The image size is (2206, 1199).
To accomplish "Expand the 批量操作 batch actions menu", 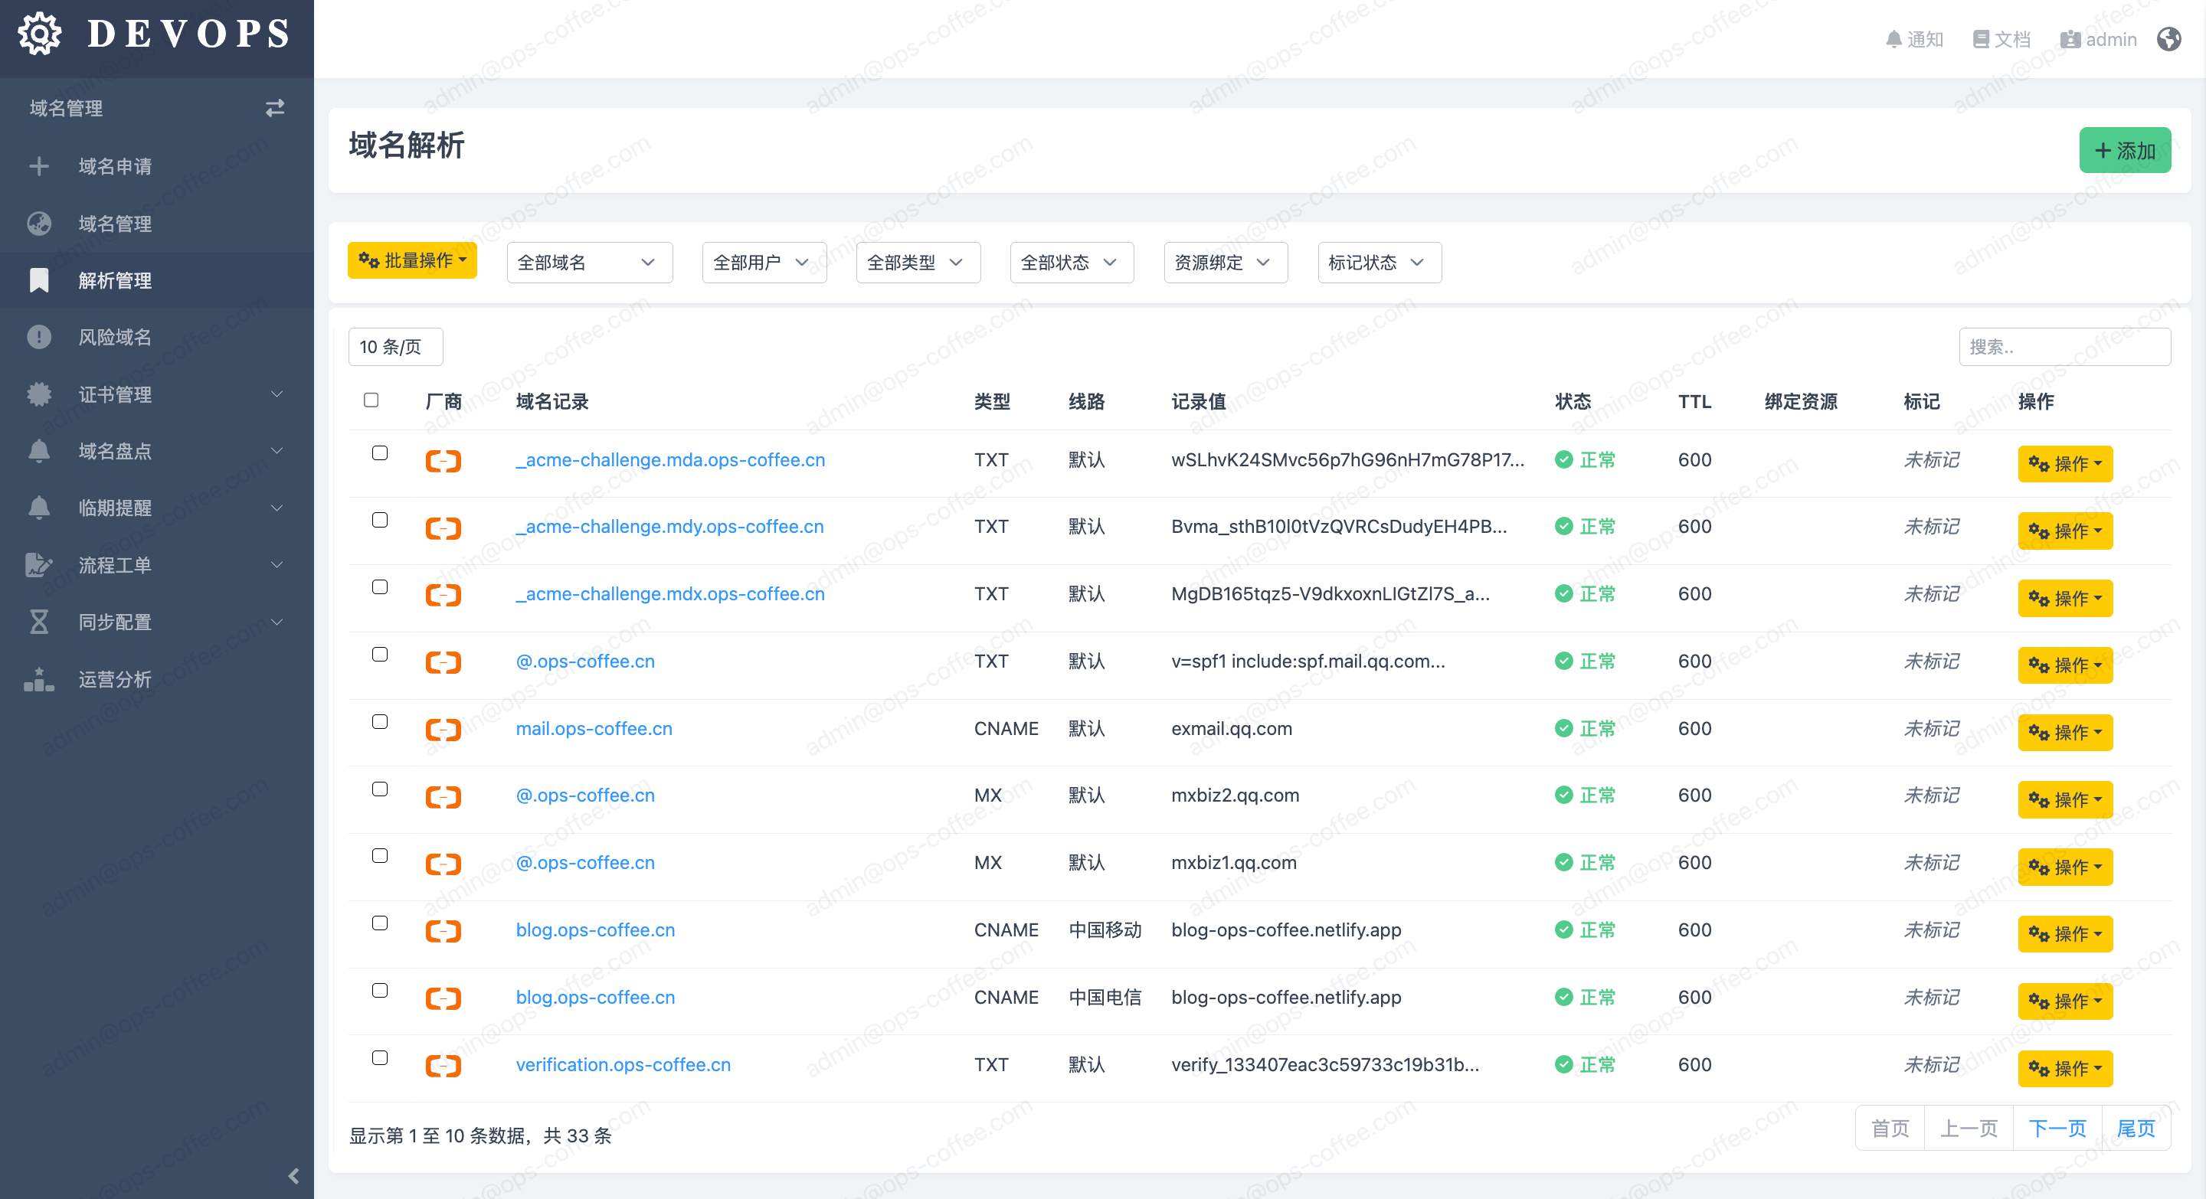I will click(x=412, y=260).
